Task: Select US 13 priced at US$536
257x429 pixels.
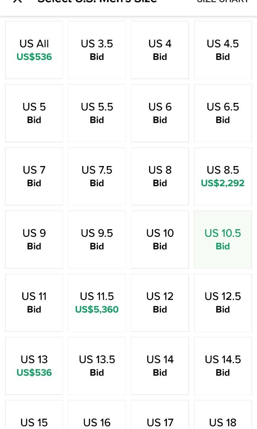Action: (34, 366)
